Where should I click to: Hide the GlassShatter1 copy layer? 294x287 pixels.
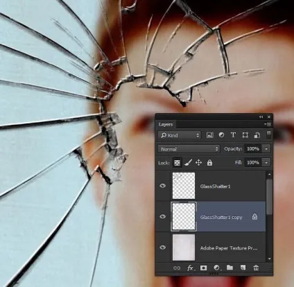tap(163, 216)
